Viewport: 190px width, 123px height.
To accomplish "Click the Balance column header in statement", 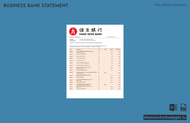I will tap(118, 50).
